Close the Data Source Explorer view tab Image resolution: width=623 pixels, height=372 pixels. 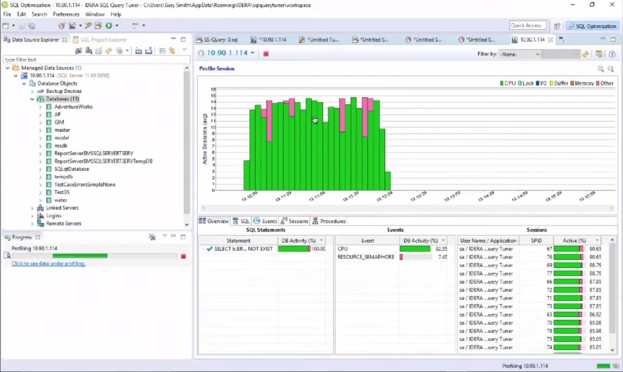[64, 40]
